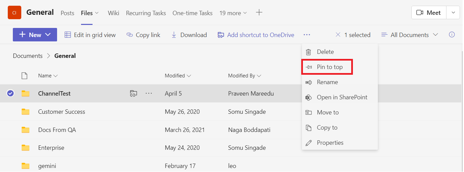
Task: Click the SharePoint icon in the context menu
Action: click(x=308, y=97)
